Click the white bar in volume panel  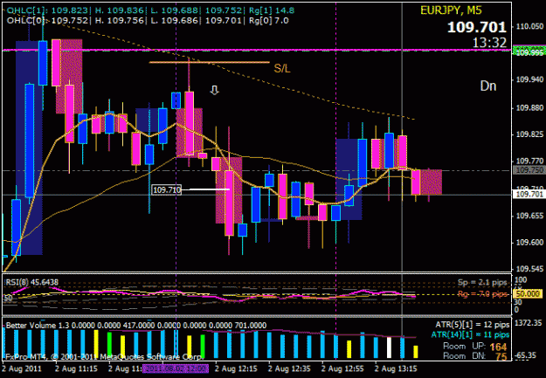pyautogui.click(x=389, y=347)
